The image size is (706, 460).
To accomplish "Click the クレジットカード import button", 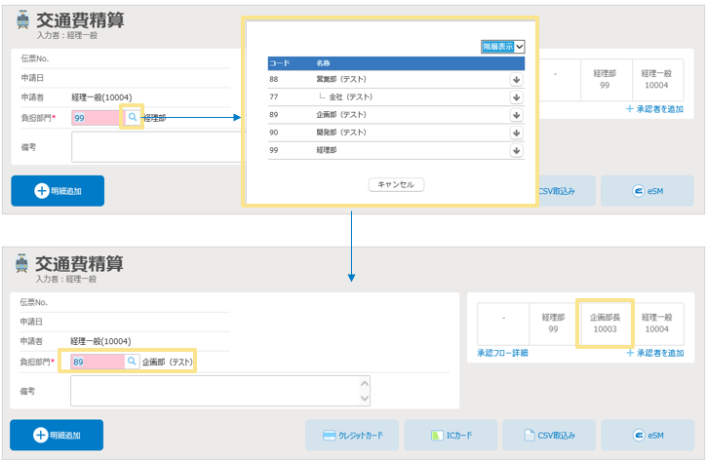I will pos(352,435).
